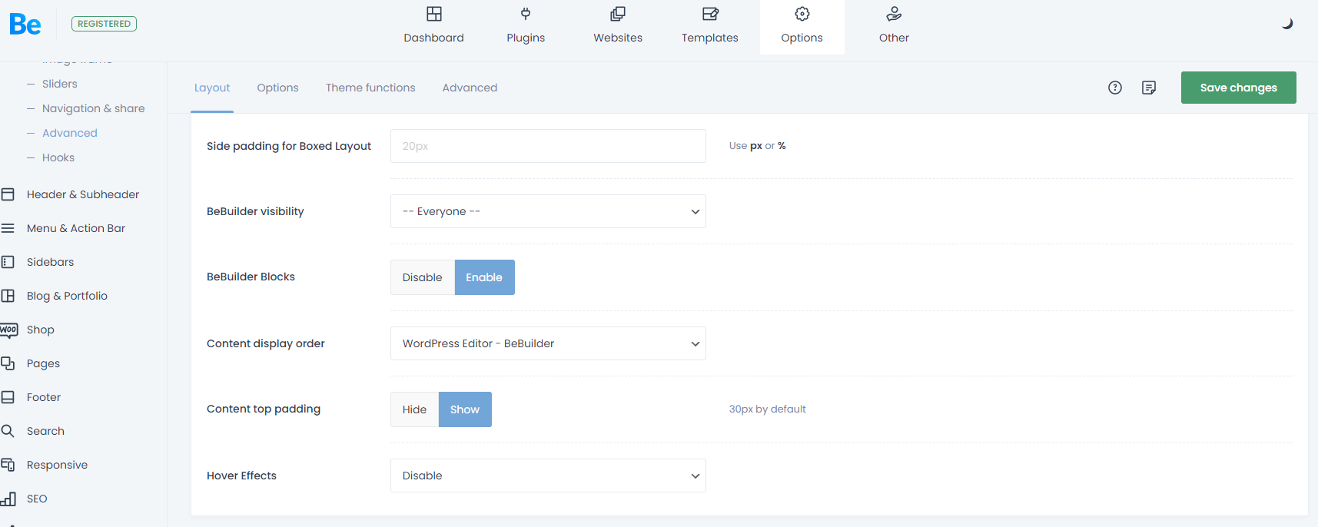Screen dimensions: 1318x527
Task: Open Sliders in the sidebar
Action: 60,84
